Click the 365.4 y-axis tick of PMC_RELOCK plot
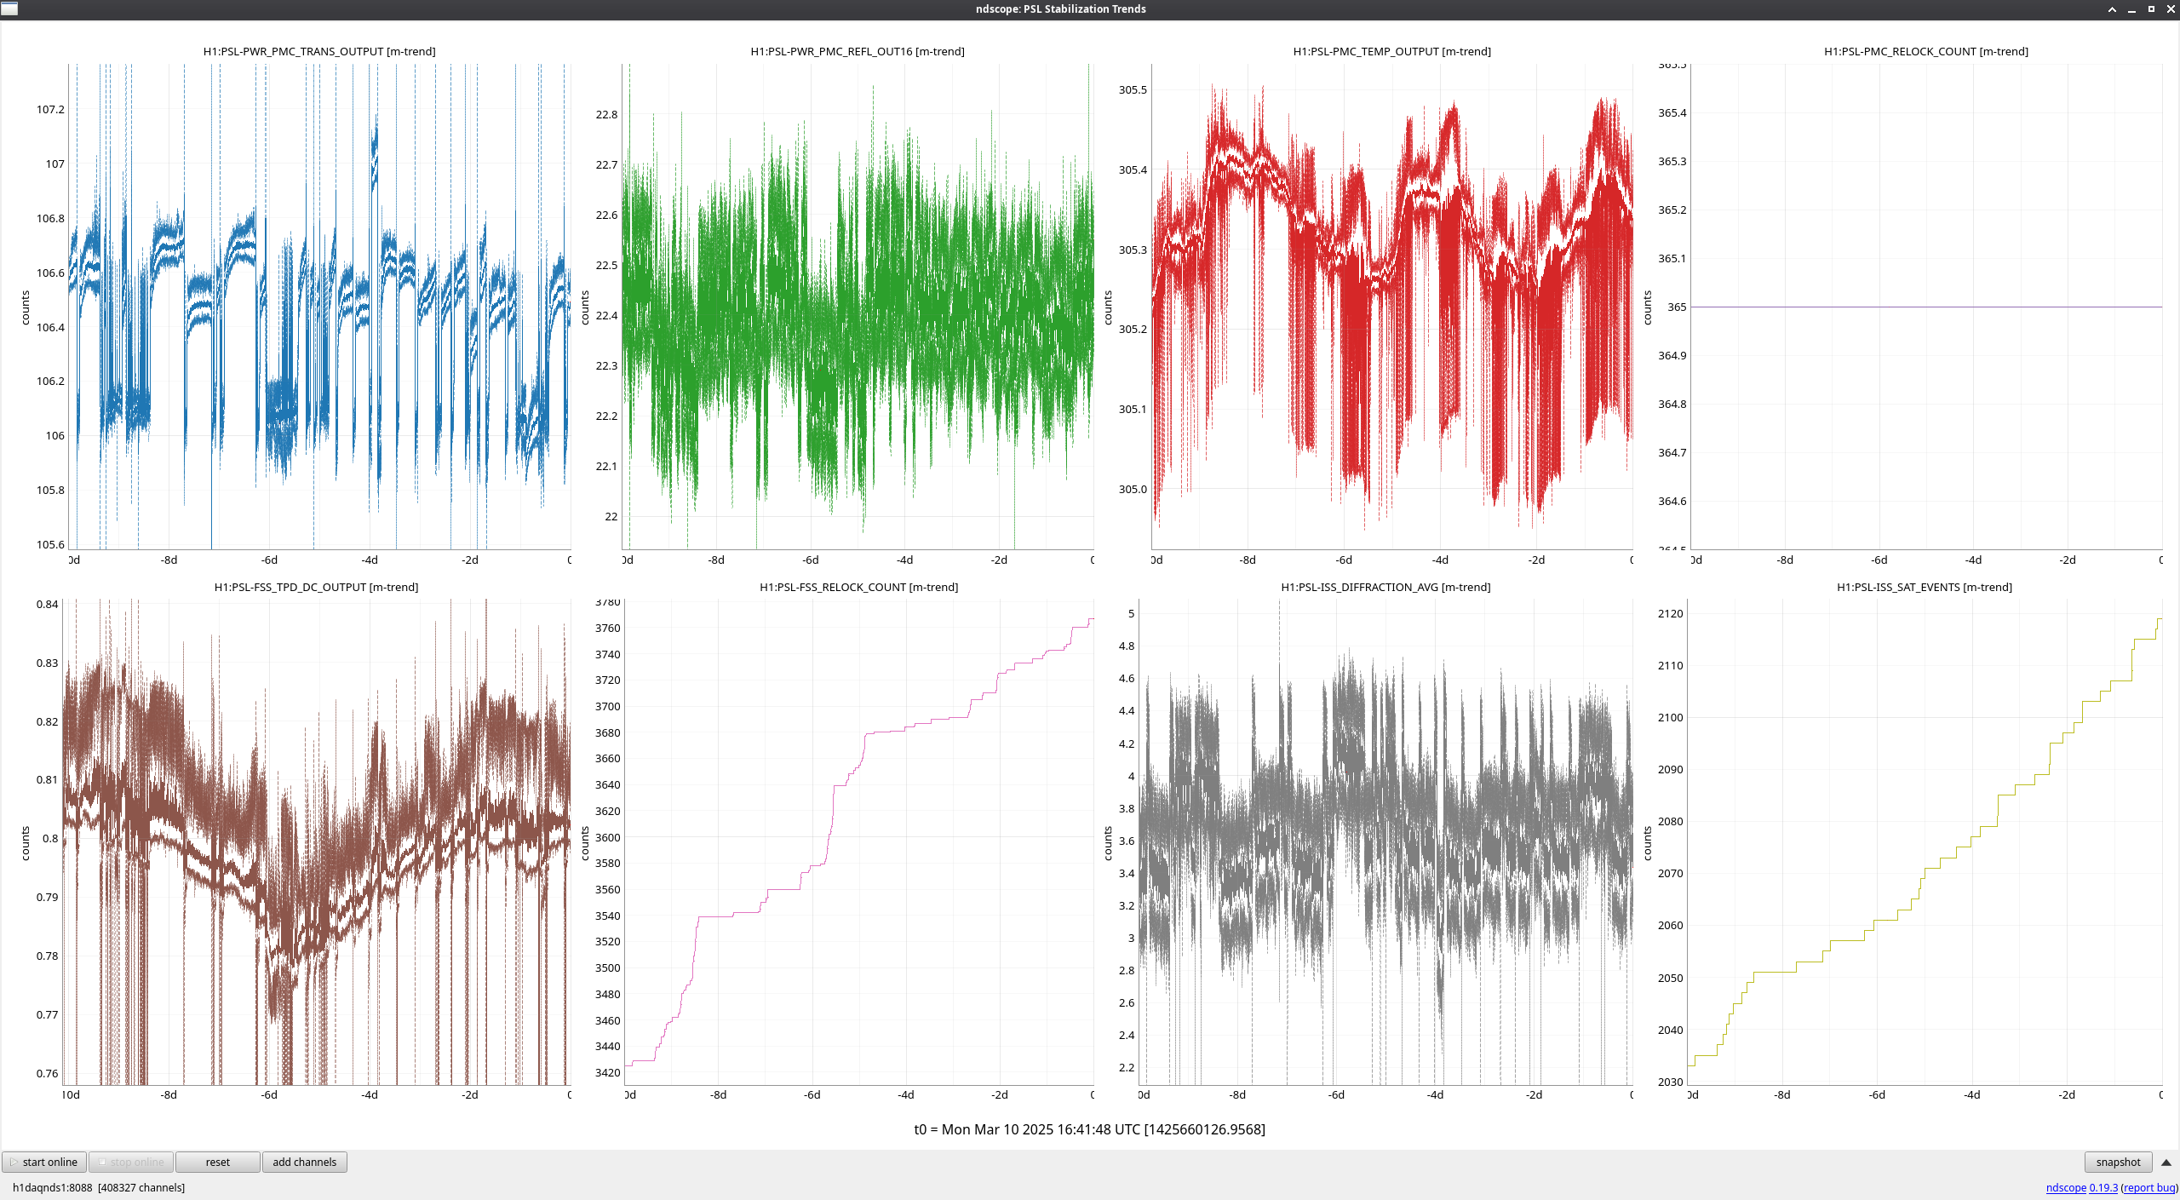 [1672, 112]
